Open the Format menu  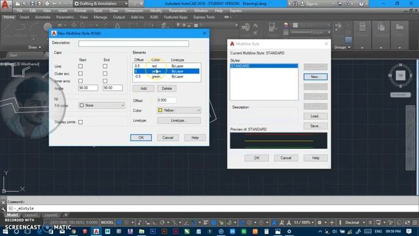tap(80, 10)
